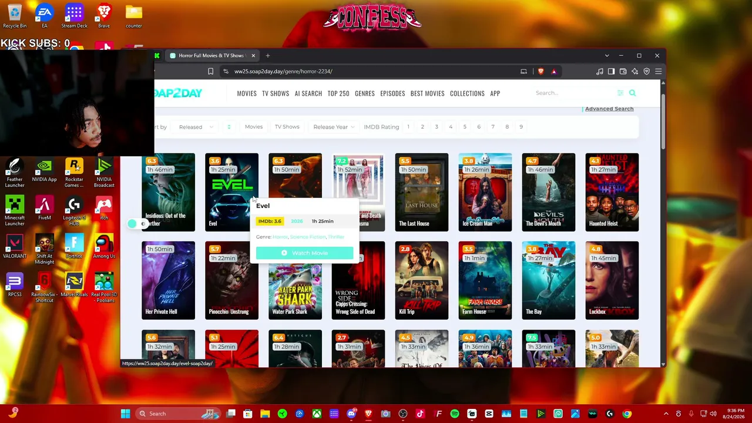Open the APP page in the navigation

[x=495, y=93]
